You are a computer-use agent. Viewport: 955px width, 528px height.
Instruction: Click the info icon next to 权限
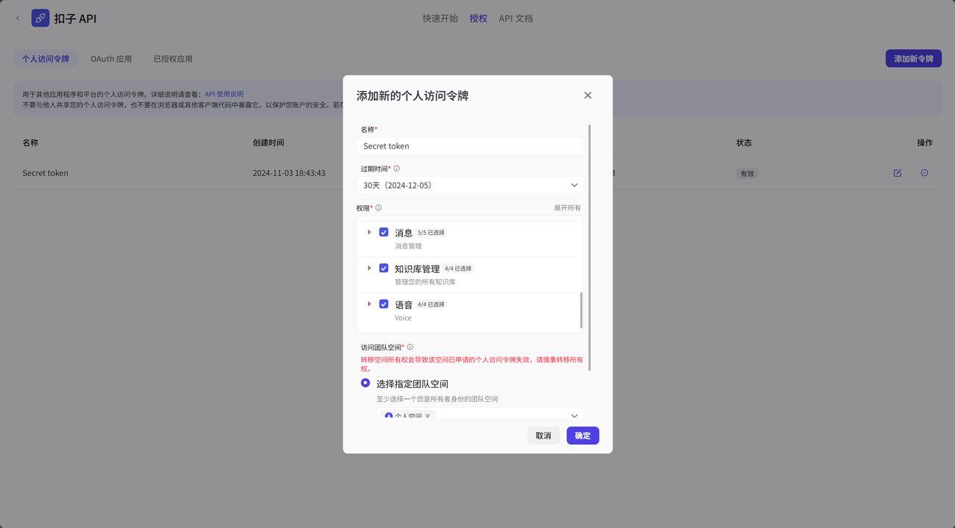coord(378,208)
